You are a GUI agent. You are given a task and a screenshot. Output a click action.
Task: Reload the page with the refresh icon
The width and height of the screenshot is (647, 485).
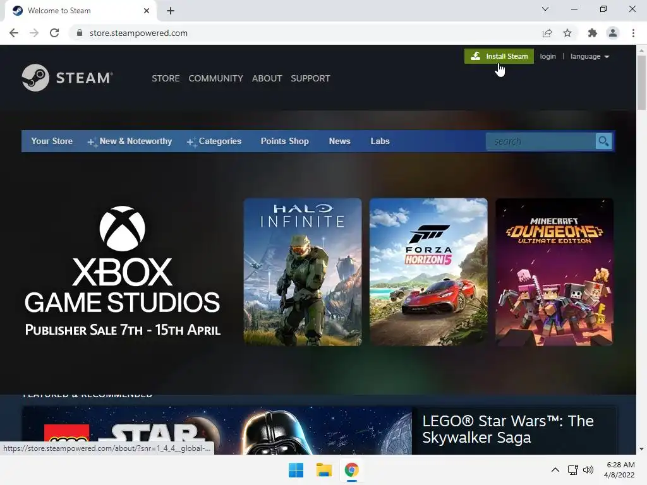pos(54,33)
